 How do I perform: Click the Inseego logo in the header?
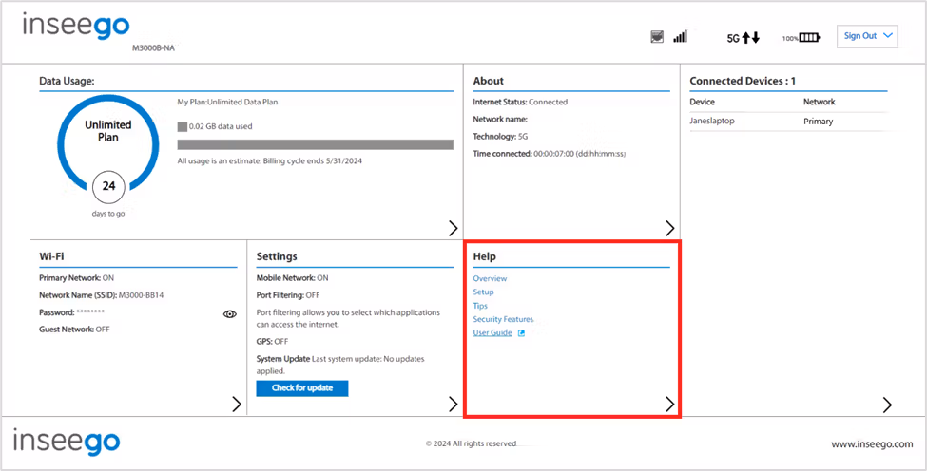76,28
